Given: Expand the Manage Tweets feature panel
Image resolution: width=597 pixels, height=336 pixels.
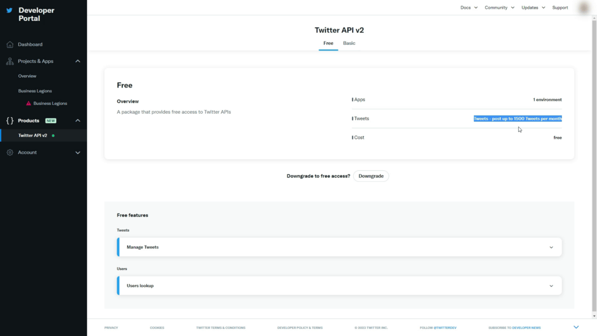Looking at the screenshot, I should (551, 247).
